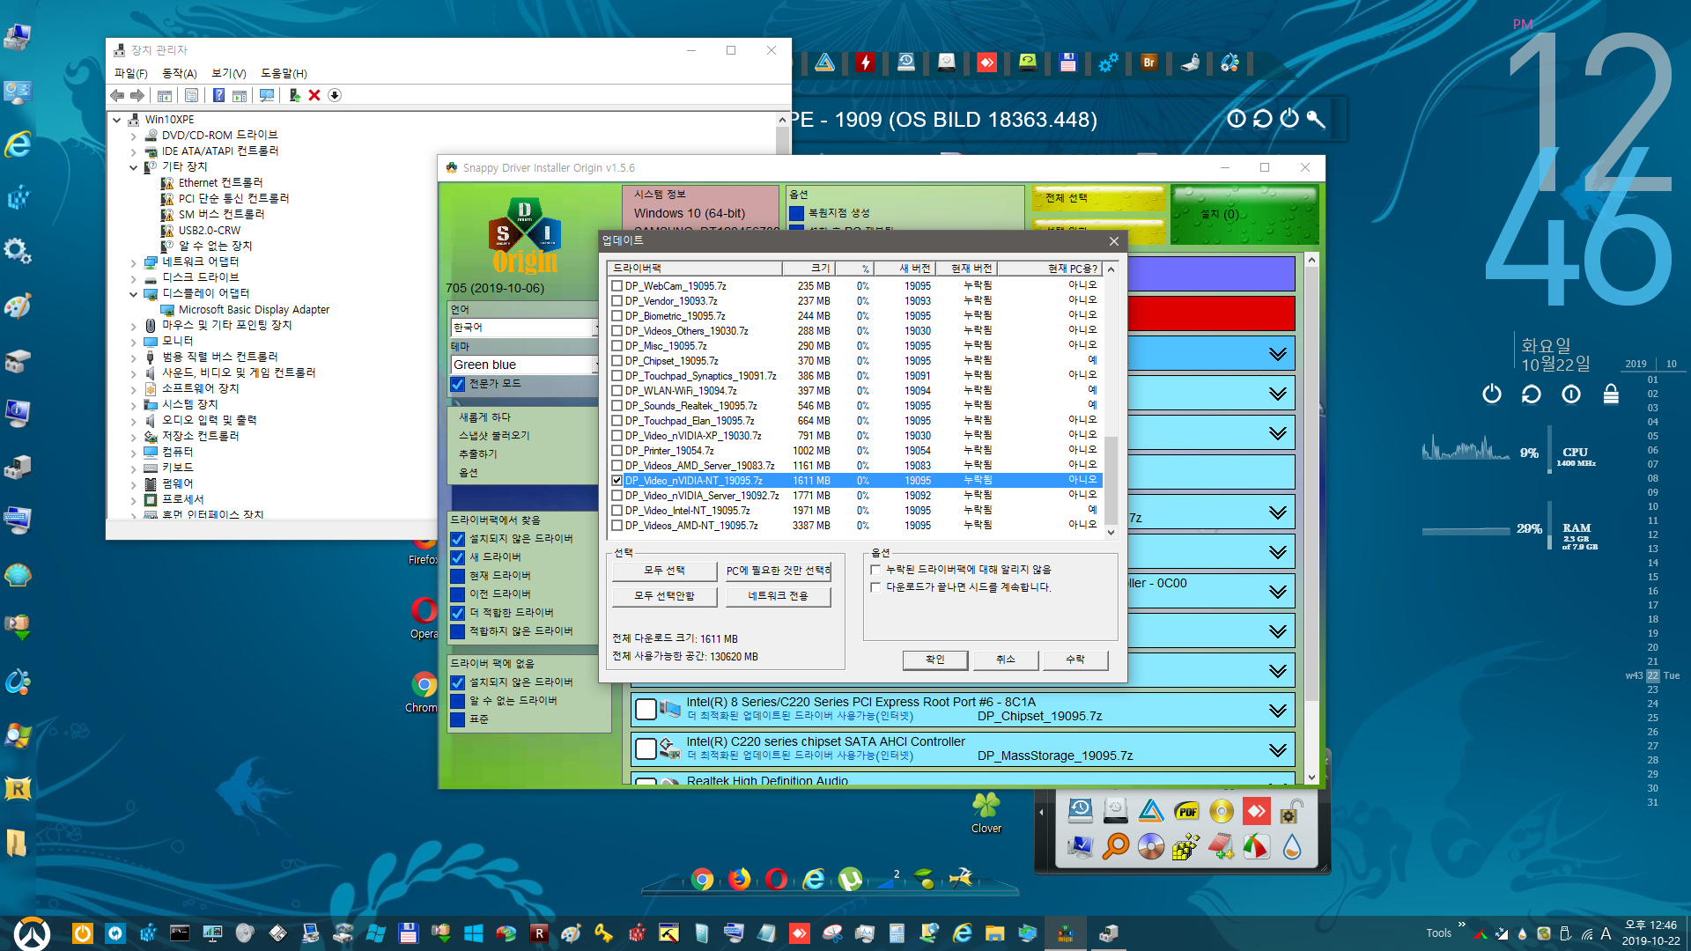Viewport: 1691px width, 951px height.
Task: Click the 드라이버팩 column header
Action: click(x=694, y=268)
